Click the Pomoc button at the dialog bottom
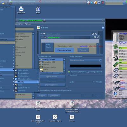The height and width of the screenshot is (127, 127). click(42, 96)
